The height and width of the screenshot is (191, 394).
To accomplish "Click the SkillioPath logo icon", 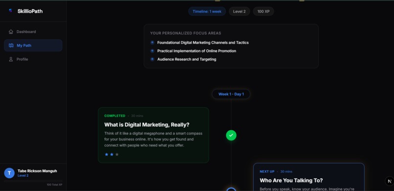I will (x=10, y=11).
